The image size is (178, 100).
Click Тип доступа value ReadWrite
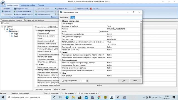tap(123, 39)
